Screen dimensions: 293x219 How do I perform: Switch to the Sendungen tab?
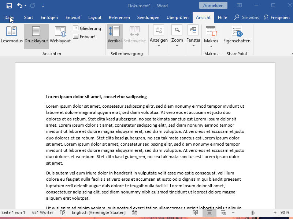click(148, 18)
